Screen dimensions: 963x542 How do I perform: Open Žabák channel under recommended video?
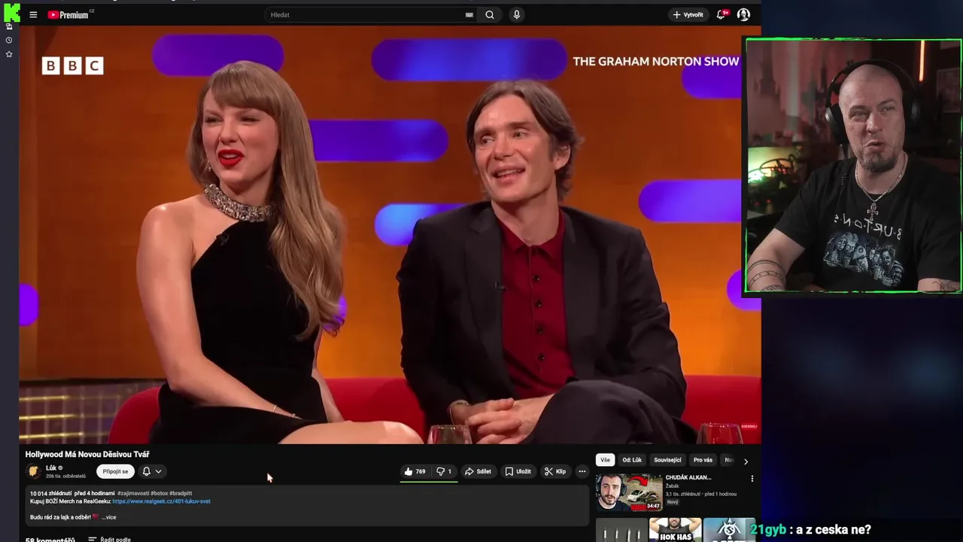point(672,486)
